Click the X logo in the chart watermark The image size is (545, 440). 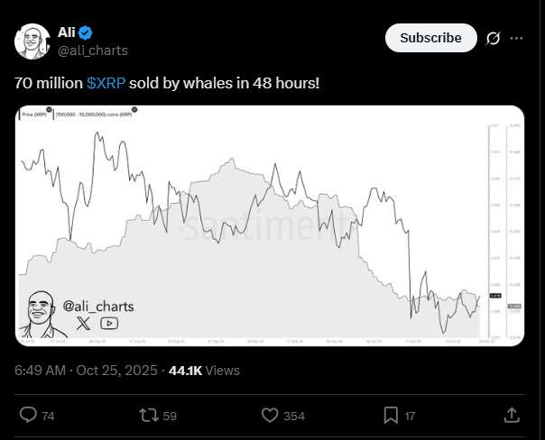(83, 322)
